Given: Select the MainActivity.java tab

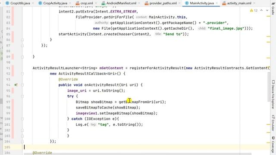Looking at the screenshot, I should [x=202, y=3].
